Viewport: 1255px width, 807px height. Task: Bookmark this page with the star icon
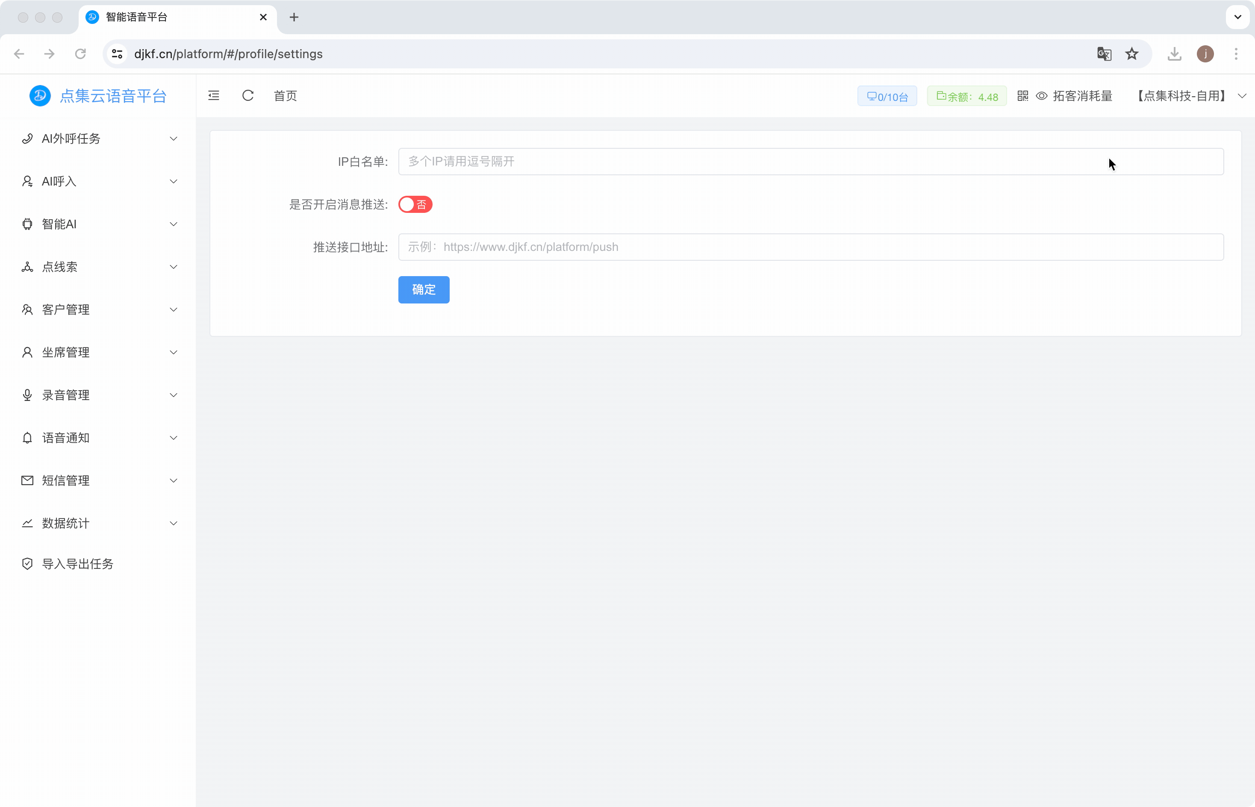(x=1132, y=54)
